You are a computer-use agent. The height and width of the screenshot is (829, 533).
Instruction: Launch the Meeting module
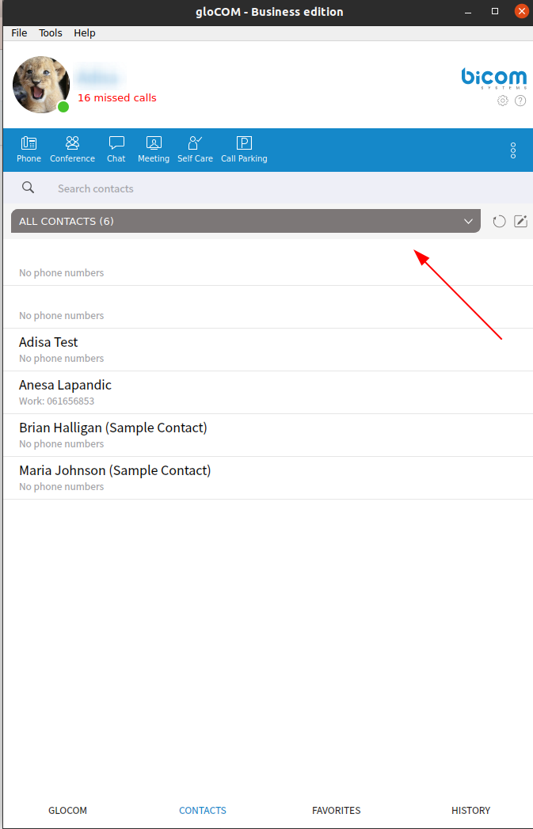[x=154, y=150]
